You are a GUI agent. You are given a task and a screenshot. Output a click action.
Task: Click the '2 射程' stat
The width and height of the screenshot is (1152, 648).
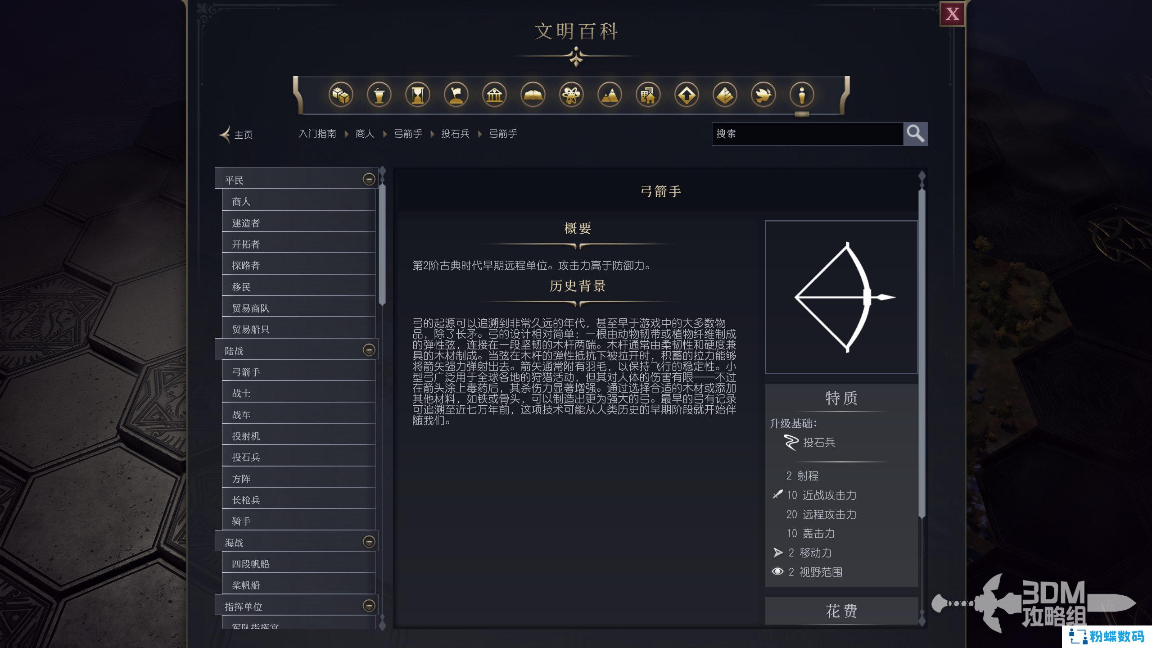[x=802, y=476]
